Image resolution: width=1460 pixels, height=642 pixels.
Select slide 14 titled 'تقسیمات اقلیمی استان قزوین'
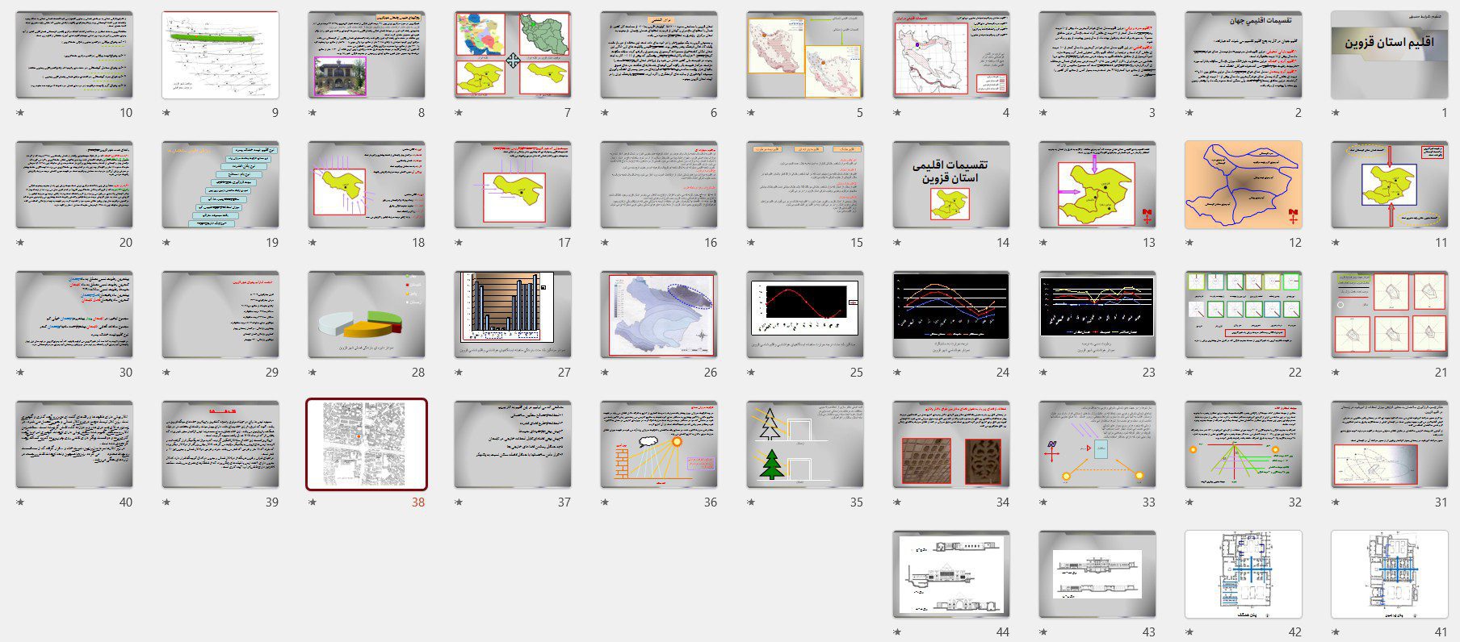(950, 185)
